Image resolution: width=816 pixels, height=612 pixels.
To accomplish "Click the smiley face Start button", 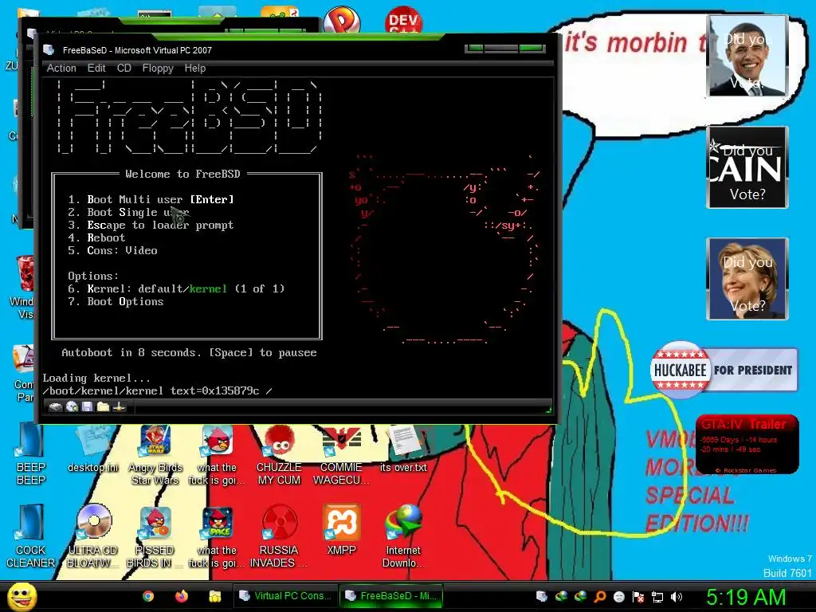I will click(22, 596).
